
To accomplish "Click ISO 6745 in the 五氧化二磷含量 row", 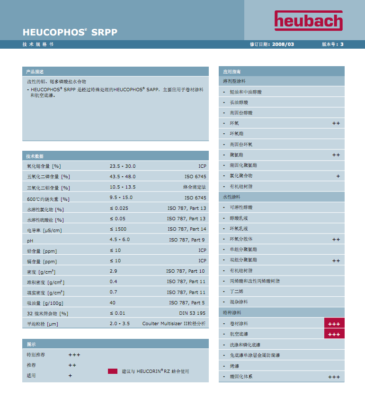I will coord(195,177).
